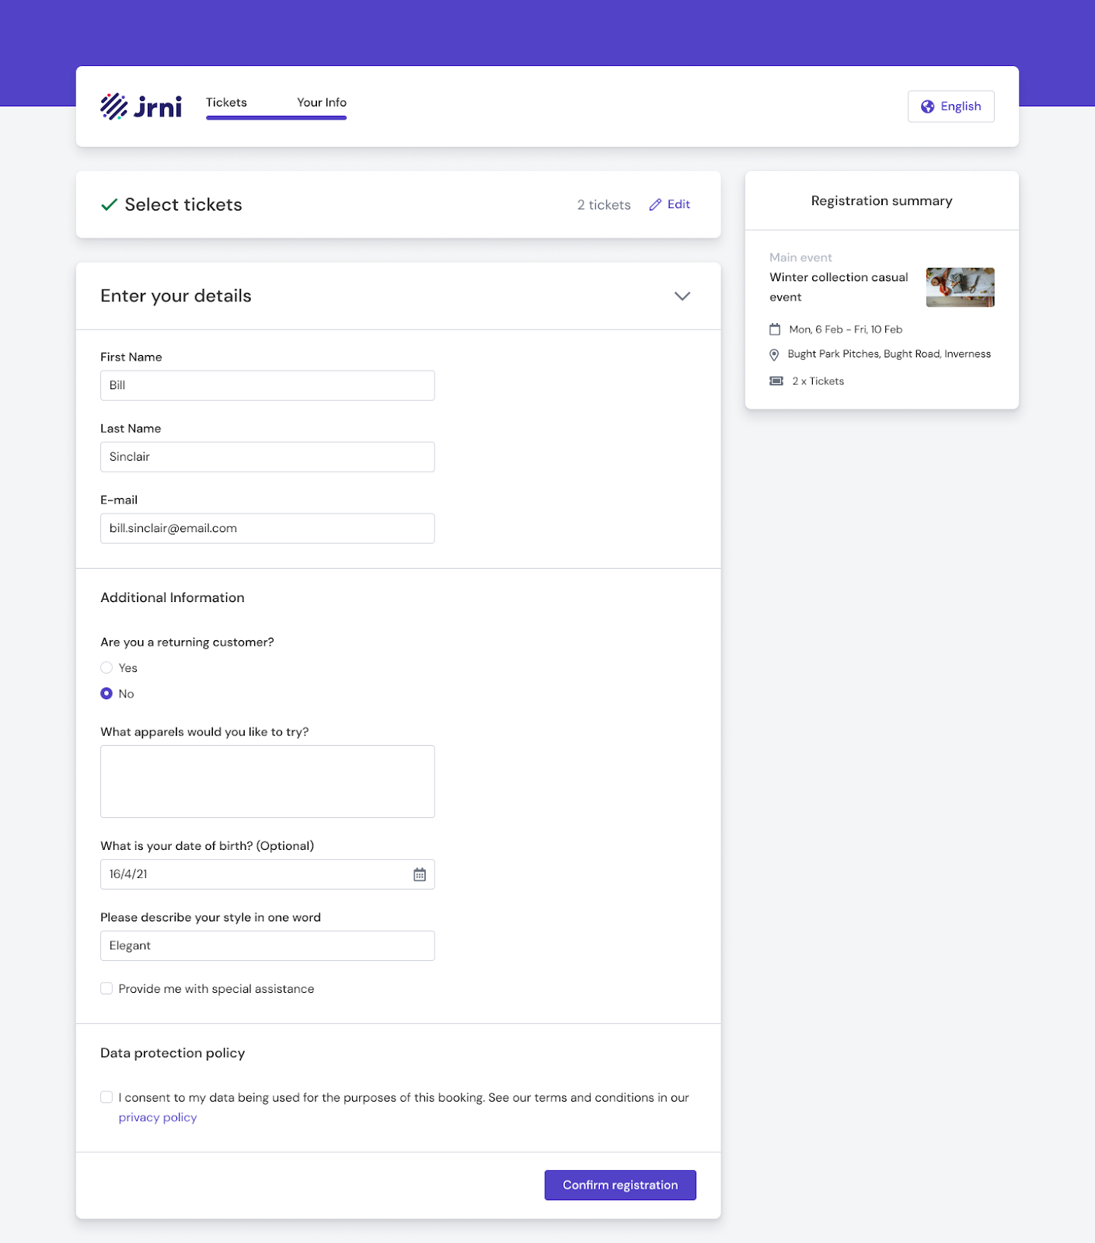Select Yes for returning customer

click(106, 667)
